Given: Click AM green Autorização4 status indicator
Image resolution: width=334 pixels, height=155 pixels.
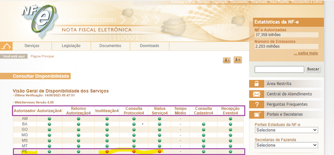Looking at the screenshot, I should [49, 119].
